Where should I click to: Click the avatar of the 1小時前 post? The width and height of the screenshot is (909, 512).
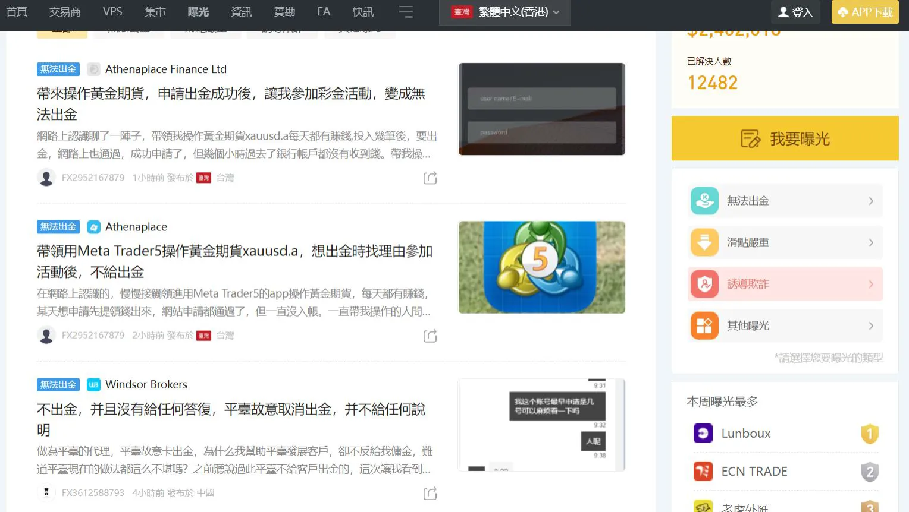[46, 178]
